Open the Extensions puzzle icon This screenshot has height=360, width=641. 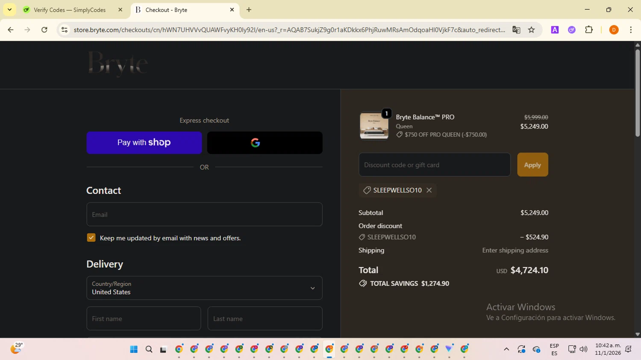pyautogui.click(x=589, y=30)
